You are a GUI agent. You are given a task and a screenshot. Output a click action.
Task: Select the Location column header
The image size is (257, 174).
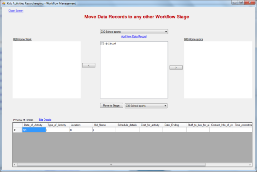pyautogui.click(x=81, y=125)
